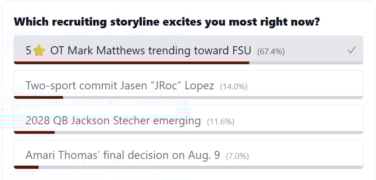Click the 67.4% result label
Screen dimensions: 376x180
point(271,52)
